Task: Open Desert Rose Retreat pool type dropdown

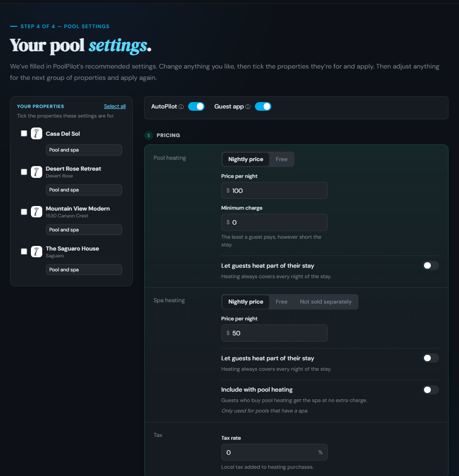Action: click(84, 190)
